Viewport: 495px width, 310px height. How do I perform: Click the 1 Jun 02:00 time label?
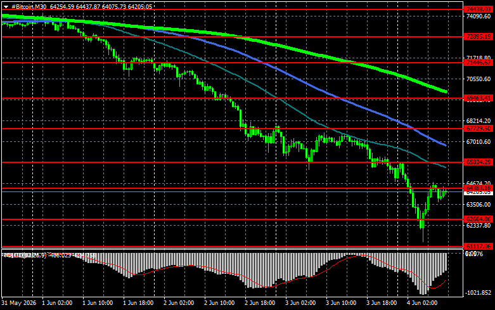click(x=57, y=303)
